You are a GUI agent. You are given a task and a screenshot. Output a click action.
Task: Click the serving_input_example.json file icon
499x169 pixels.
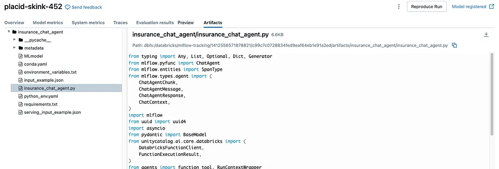[21, 112]
